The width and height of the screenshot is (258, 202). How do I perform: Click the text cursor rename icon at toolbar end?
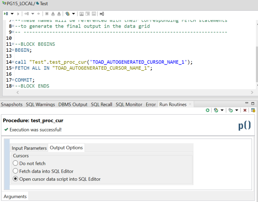[102, 14]
